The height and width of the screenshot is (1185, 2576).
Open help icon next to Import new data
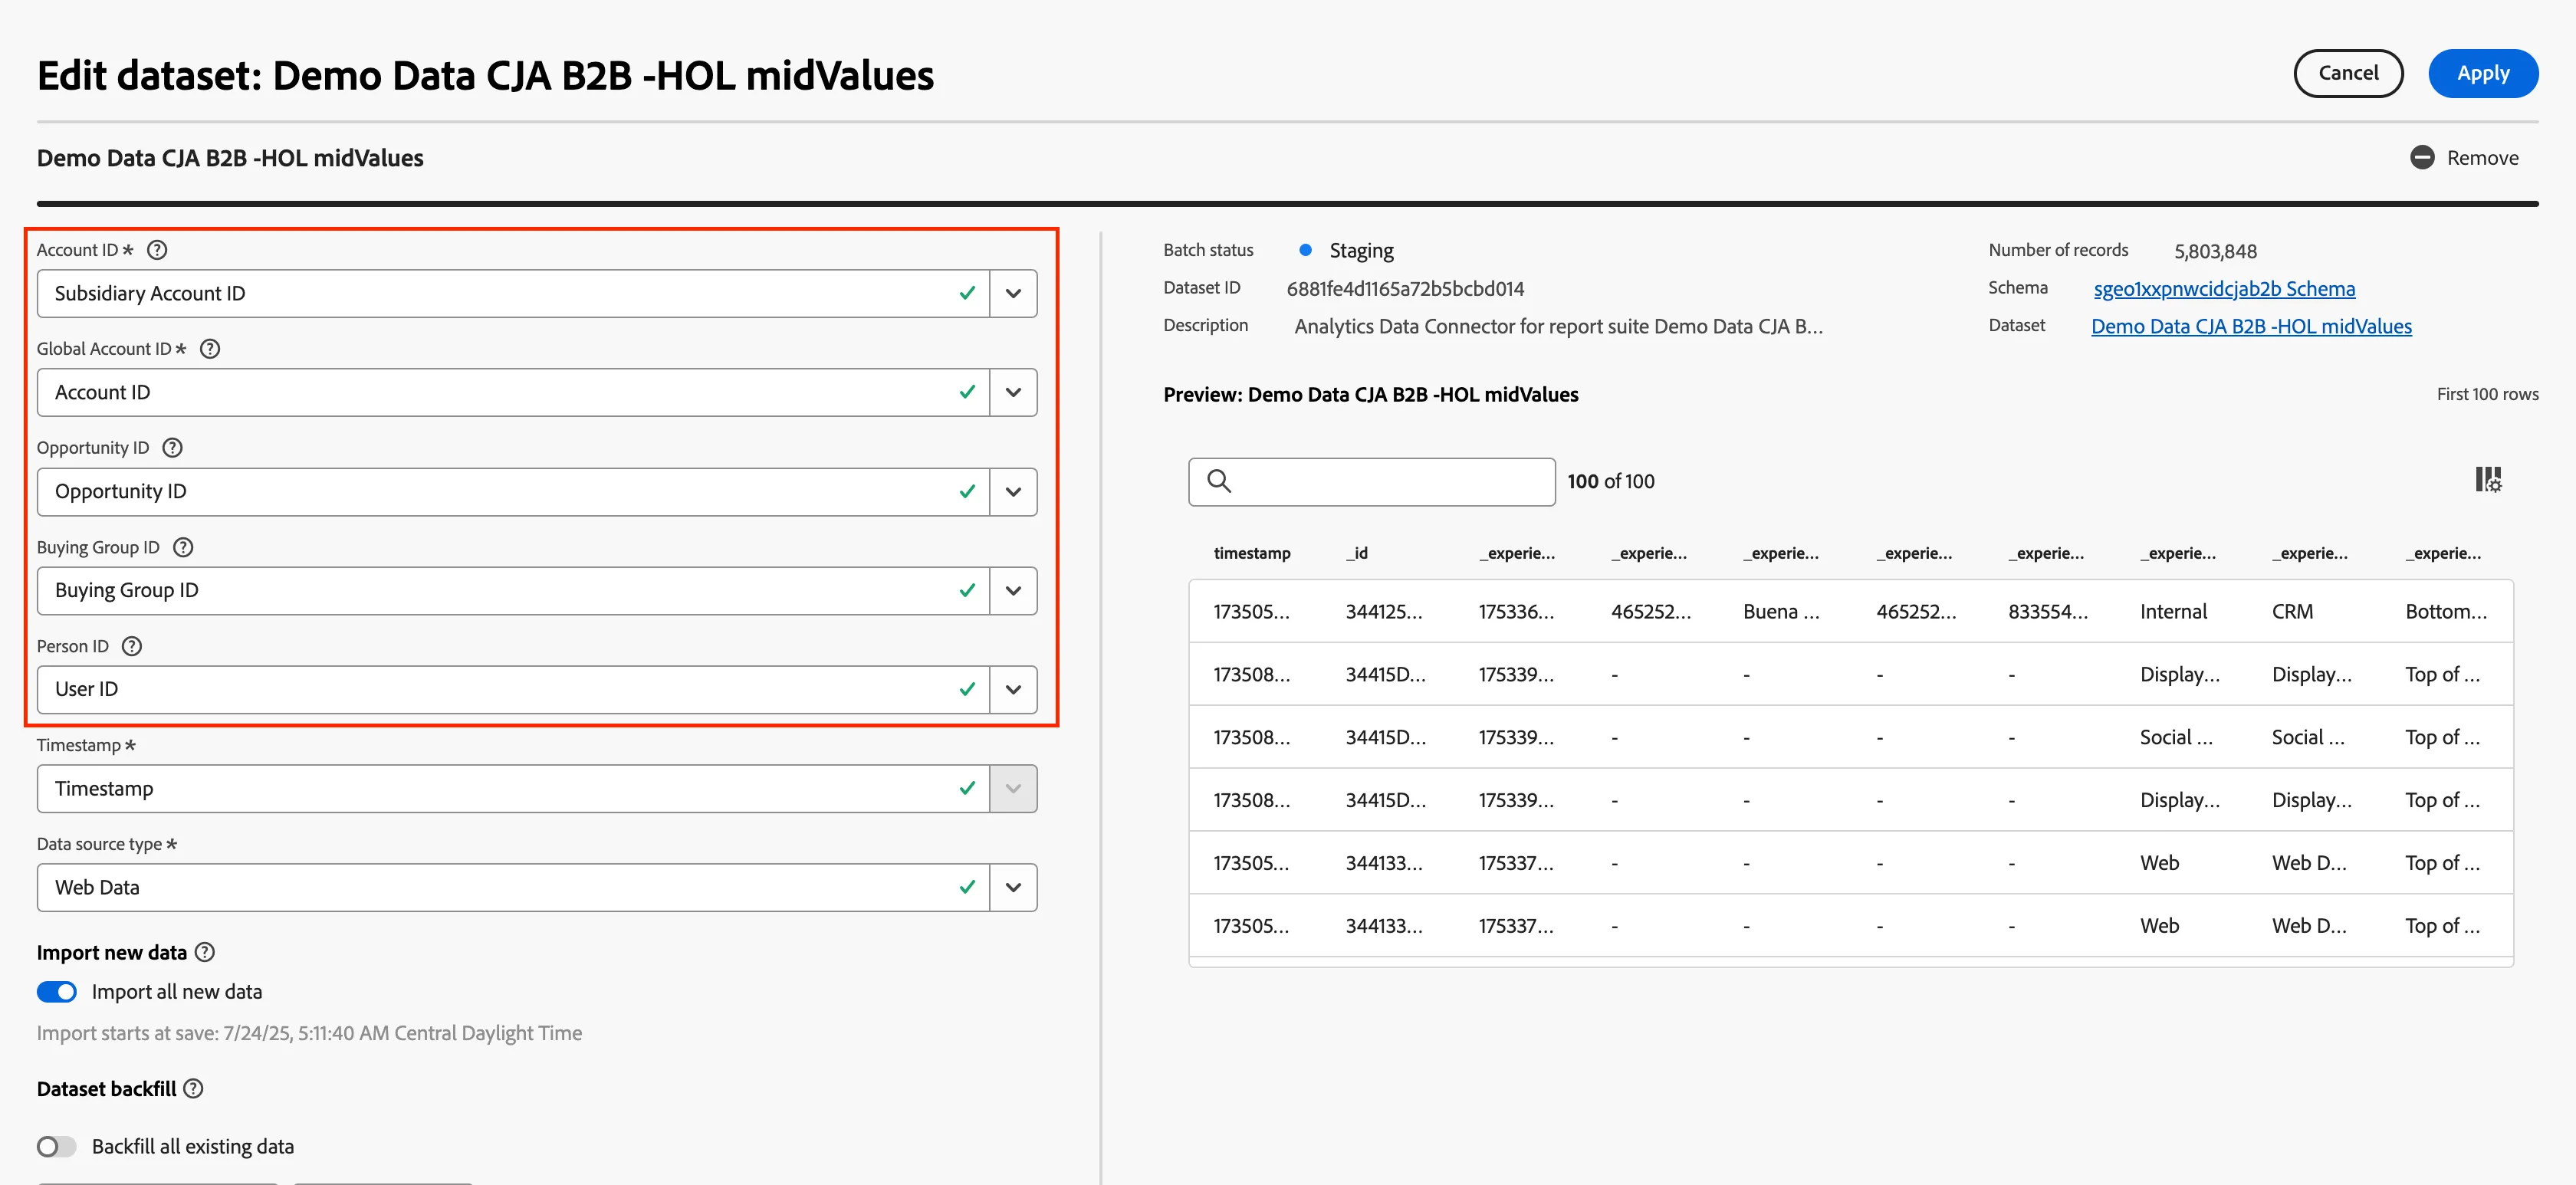pyautogui.click(x=205, y=952)
